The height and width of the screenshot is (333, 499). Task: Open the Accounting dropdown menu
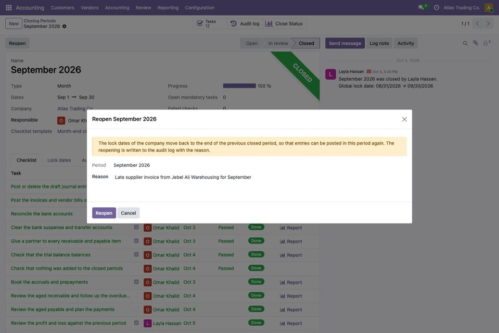(x=117, y=8)
